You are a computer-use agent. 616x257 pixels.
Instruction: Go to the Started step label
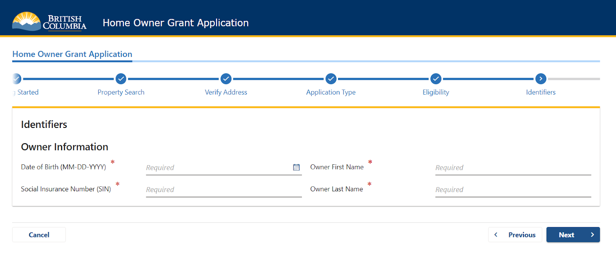26,92
